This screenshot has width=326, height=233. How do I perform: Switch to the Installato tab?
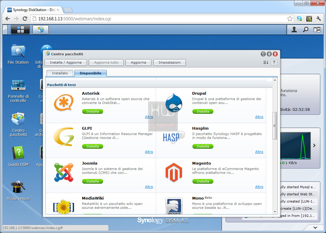[60, 73]
